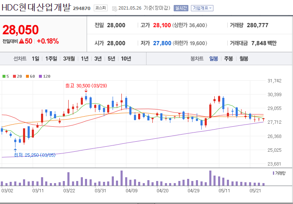Click the 거래량 value 280,777

[x=257, y=25]
